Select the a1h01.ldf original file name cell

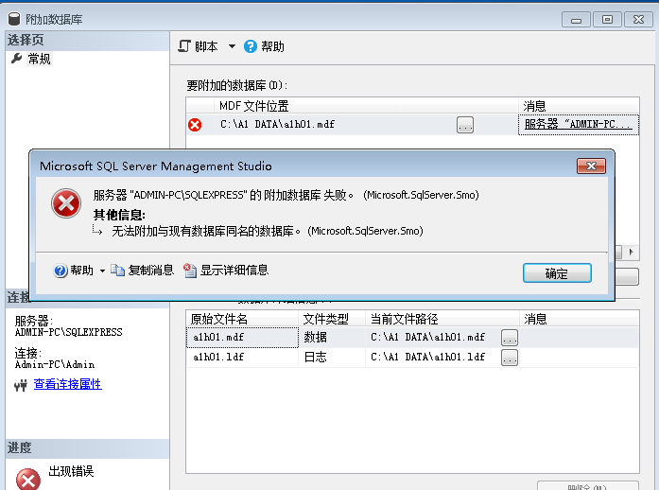242,358
